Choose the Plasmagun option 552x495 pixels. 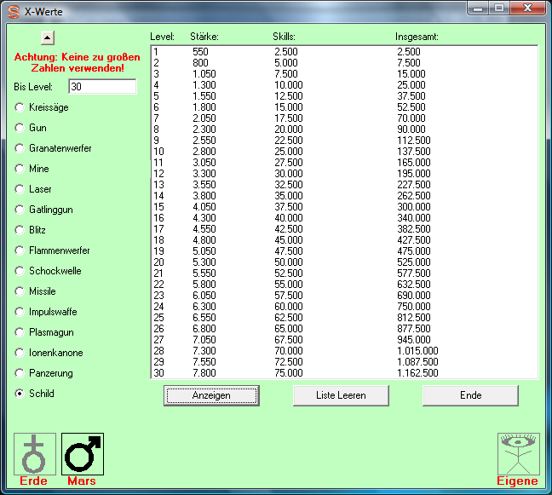pos(20,332)
